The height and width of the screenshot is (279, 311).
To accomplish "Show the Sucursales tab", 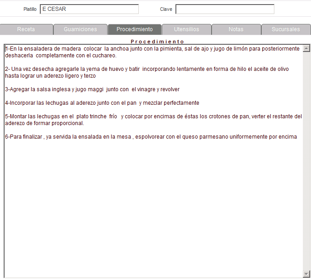I will (286, 29).
